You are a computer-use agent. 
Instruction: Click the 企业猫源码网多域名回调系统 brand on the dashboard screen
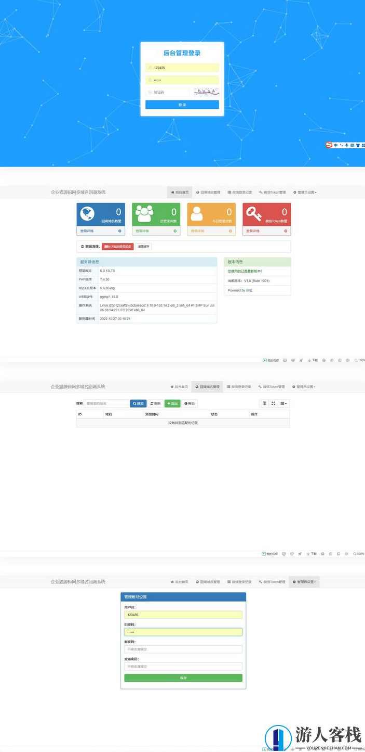[78, 192]
